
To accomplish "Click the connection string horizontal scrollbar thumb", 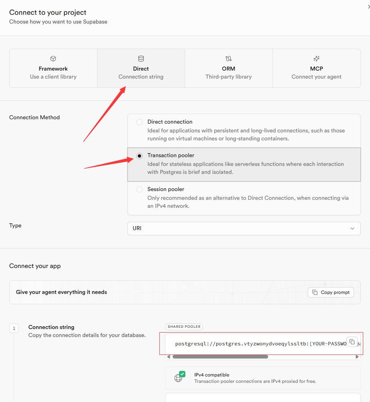I will tap(220, 357).
